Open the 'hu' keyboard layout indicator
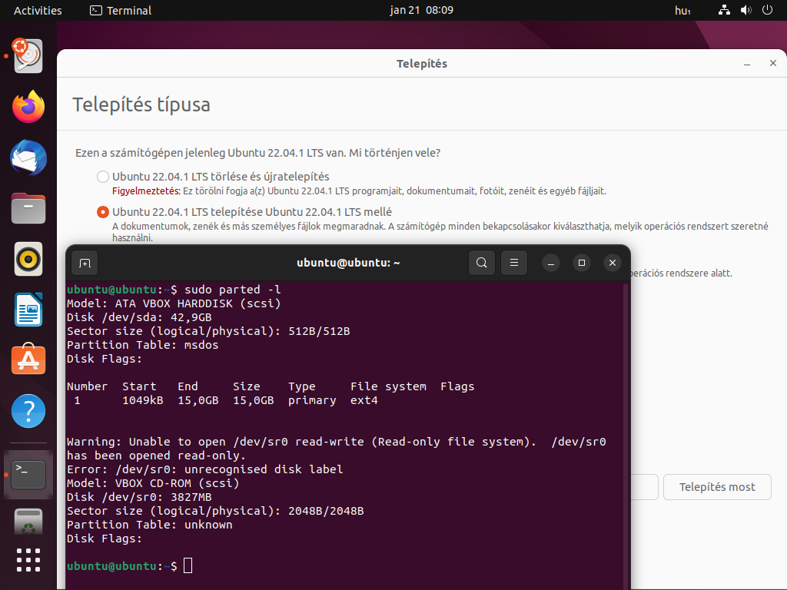Image resolution: width=787 pixels, height=590 pixels. pos(682,11)
